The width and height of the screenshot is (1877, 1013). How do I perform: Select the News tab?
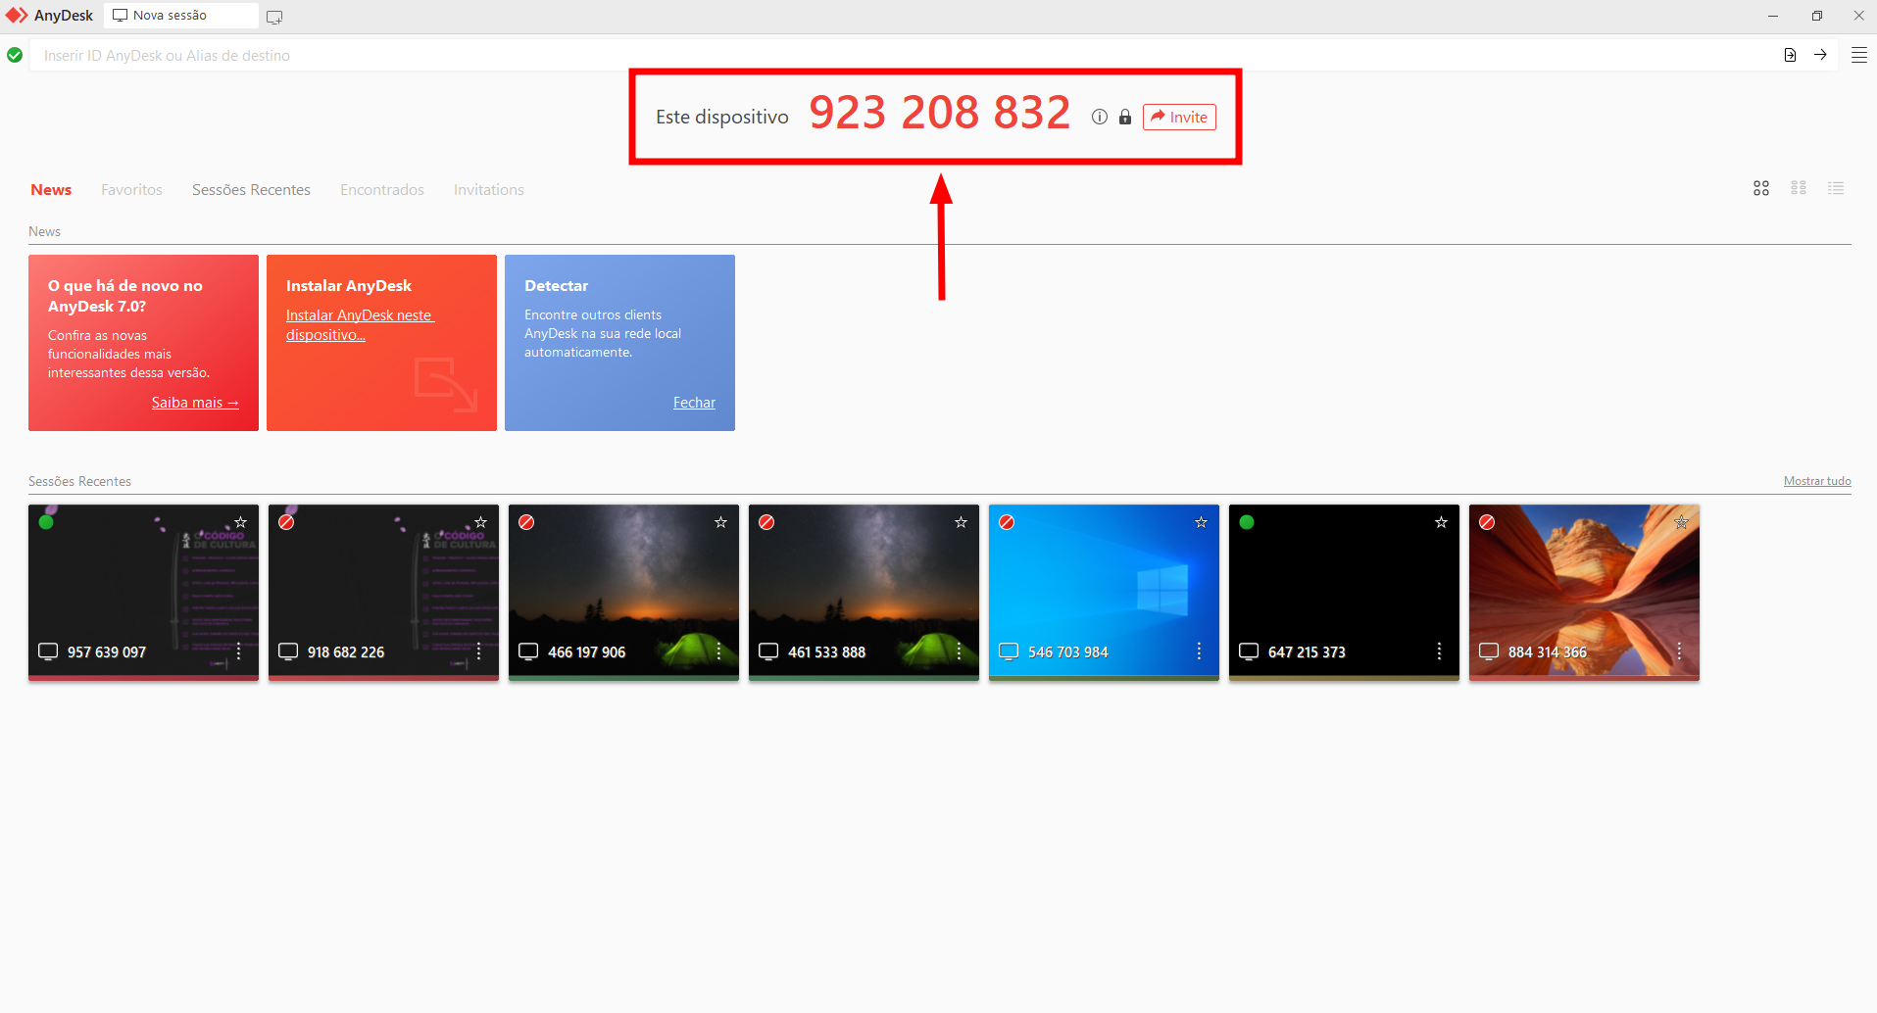(51, 190)
